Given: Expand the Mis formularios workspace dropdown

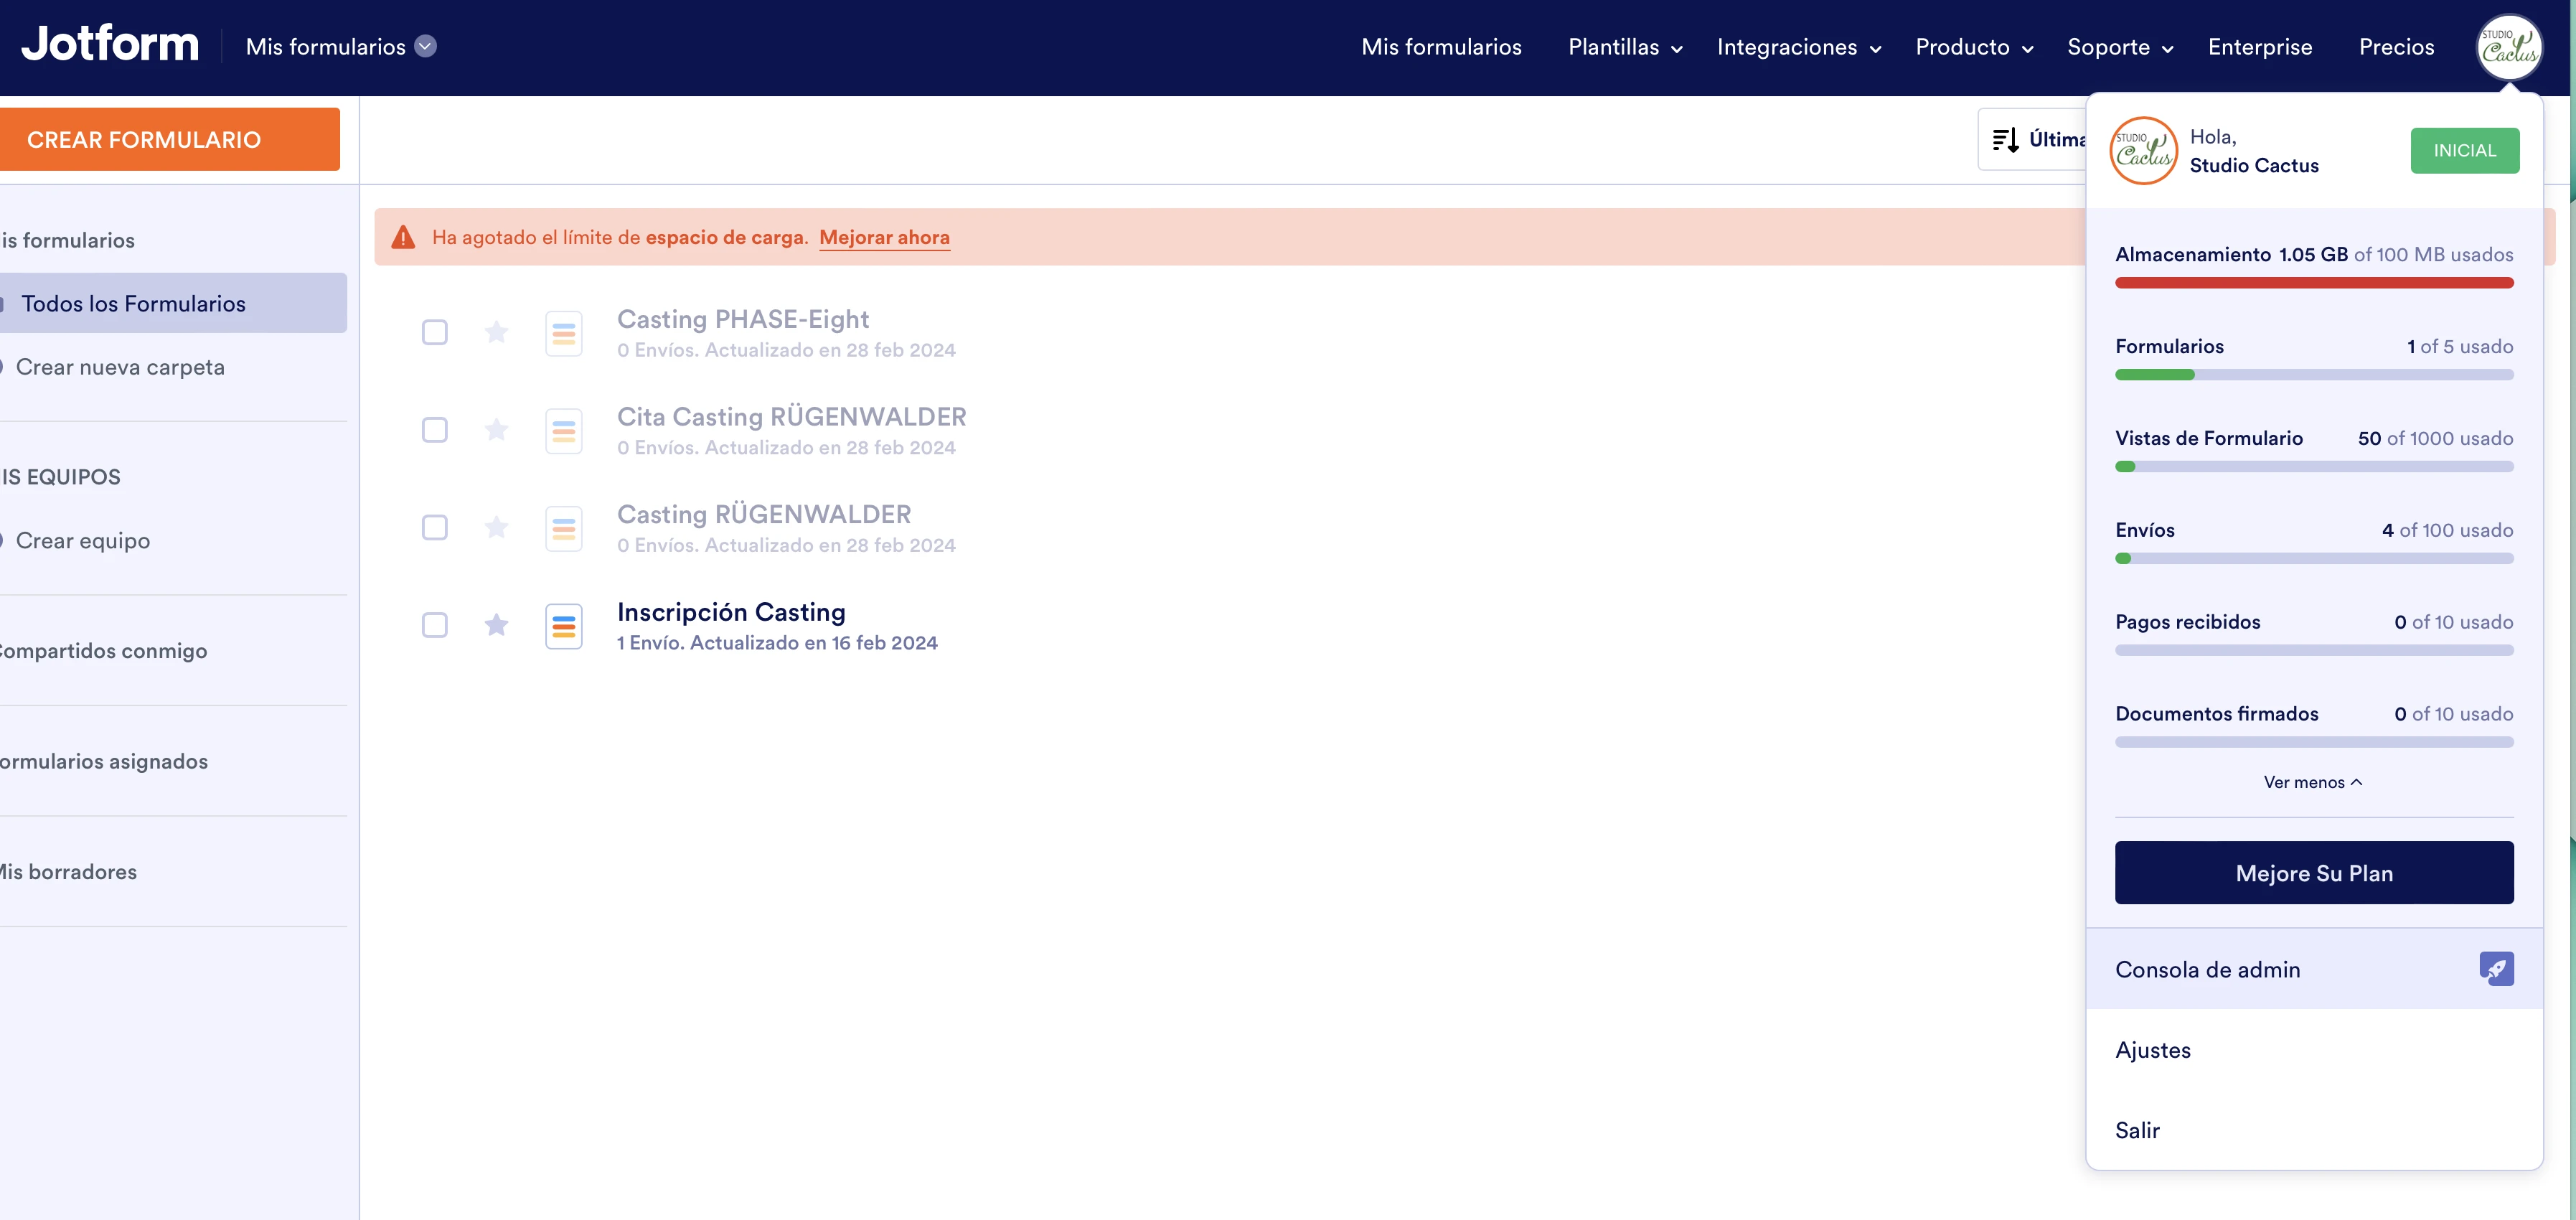Looking at the screenshot, I should tap(424, 46).
